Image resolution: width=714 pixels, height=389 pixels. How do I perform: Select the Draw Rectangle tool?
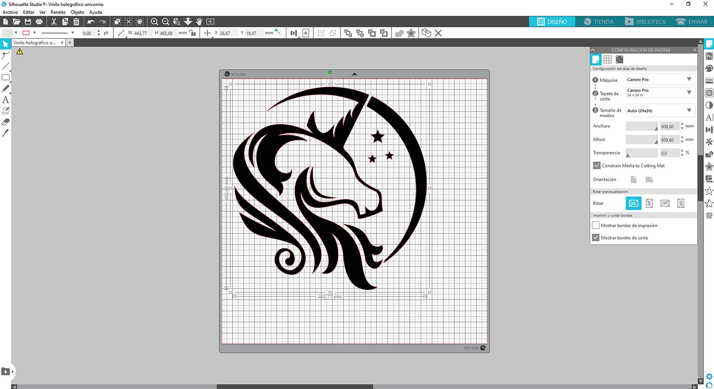point(6,78)
